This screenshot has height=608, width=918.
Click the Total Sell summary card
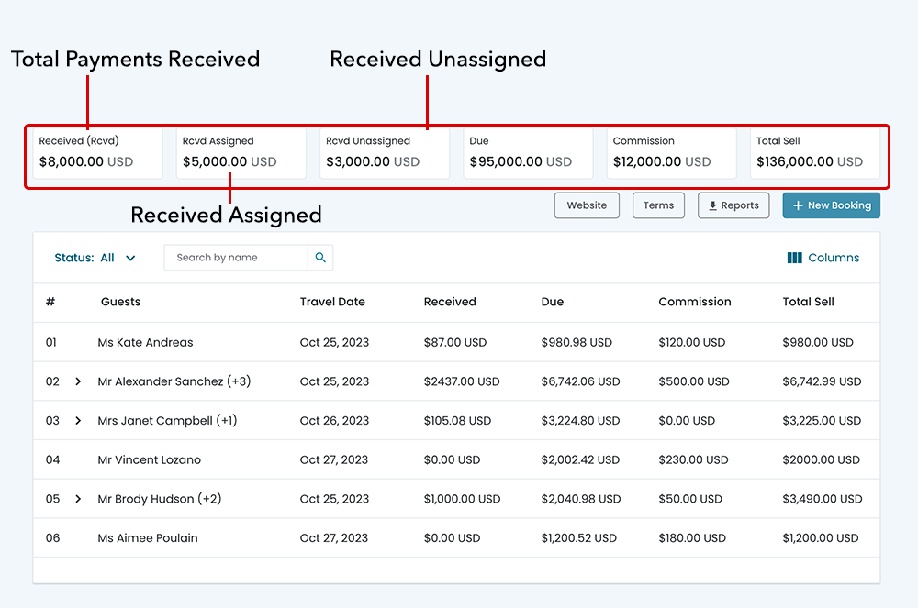pyautogui.click(x=814, y=152)
